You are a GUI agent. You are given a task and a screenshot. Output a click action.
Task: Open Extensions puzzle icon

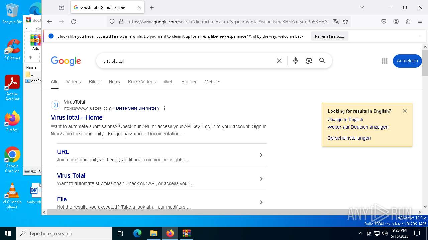(408, 21)
